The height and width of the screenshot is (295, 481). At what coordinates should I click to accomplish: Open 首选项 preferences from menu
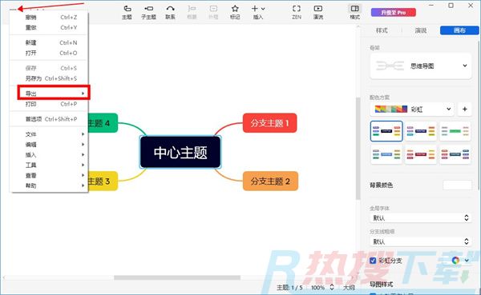(49, 119)
